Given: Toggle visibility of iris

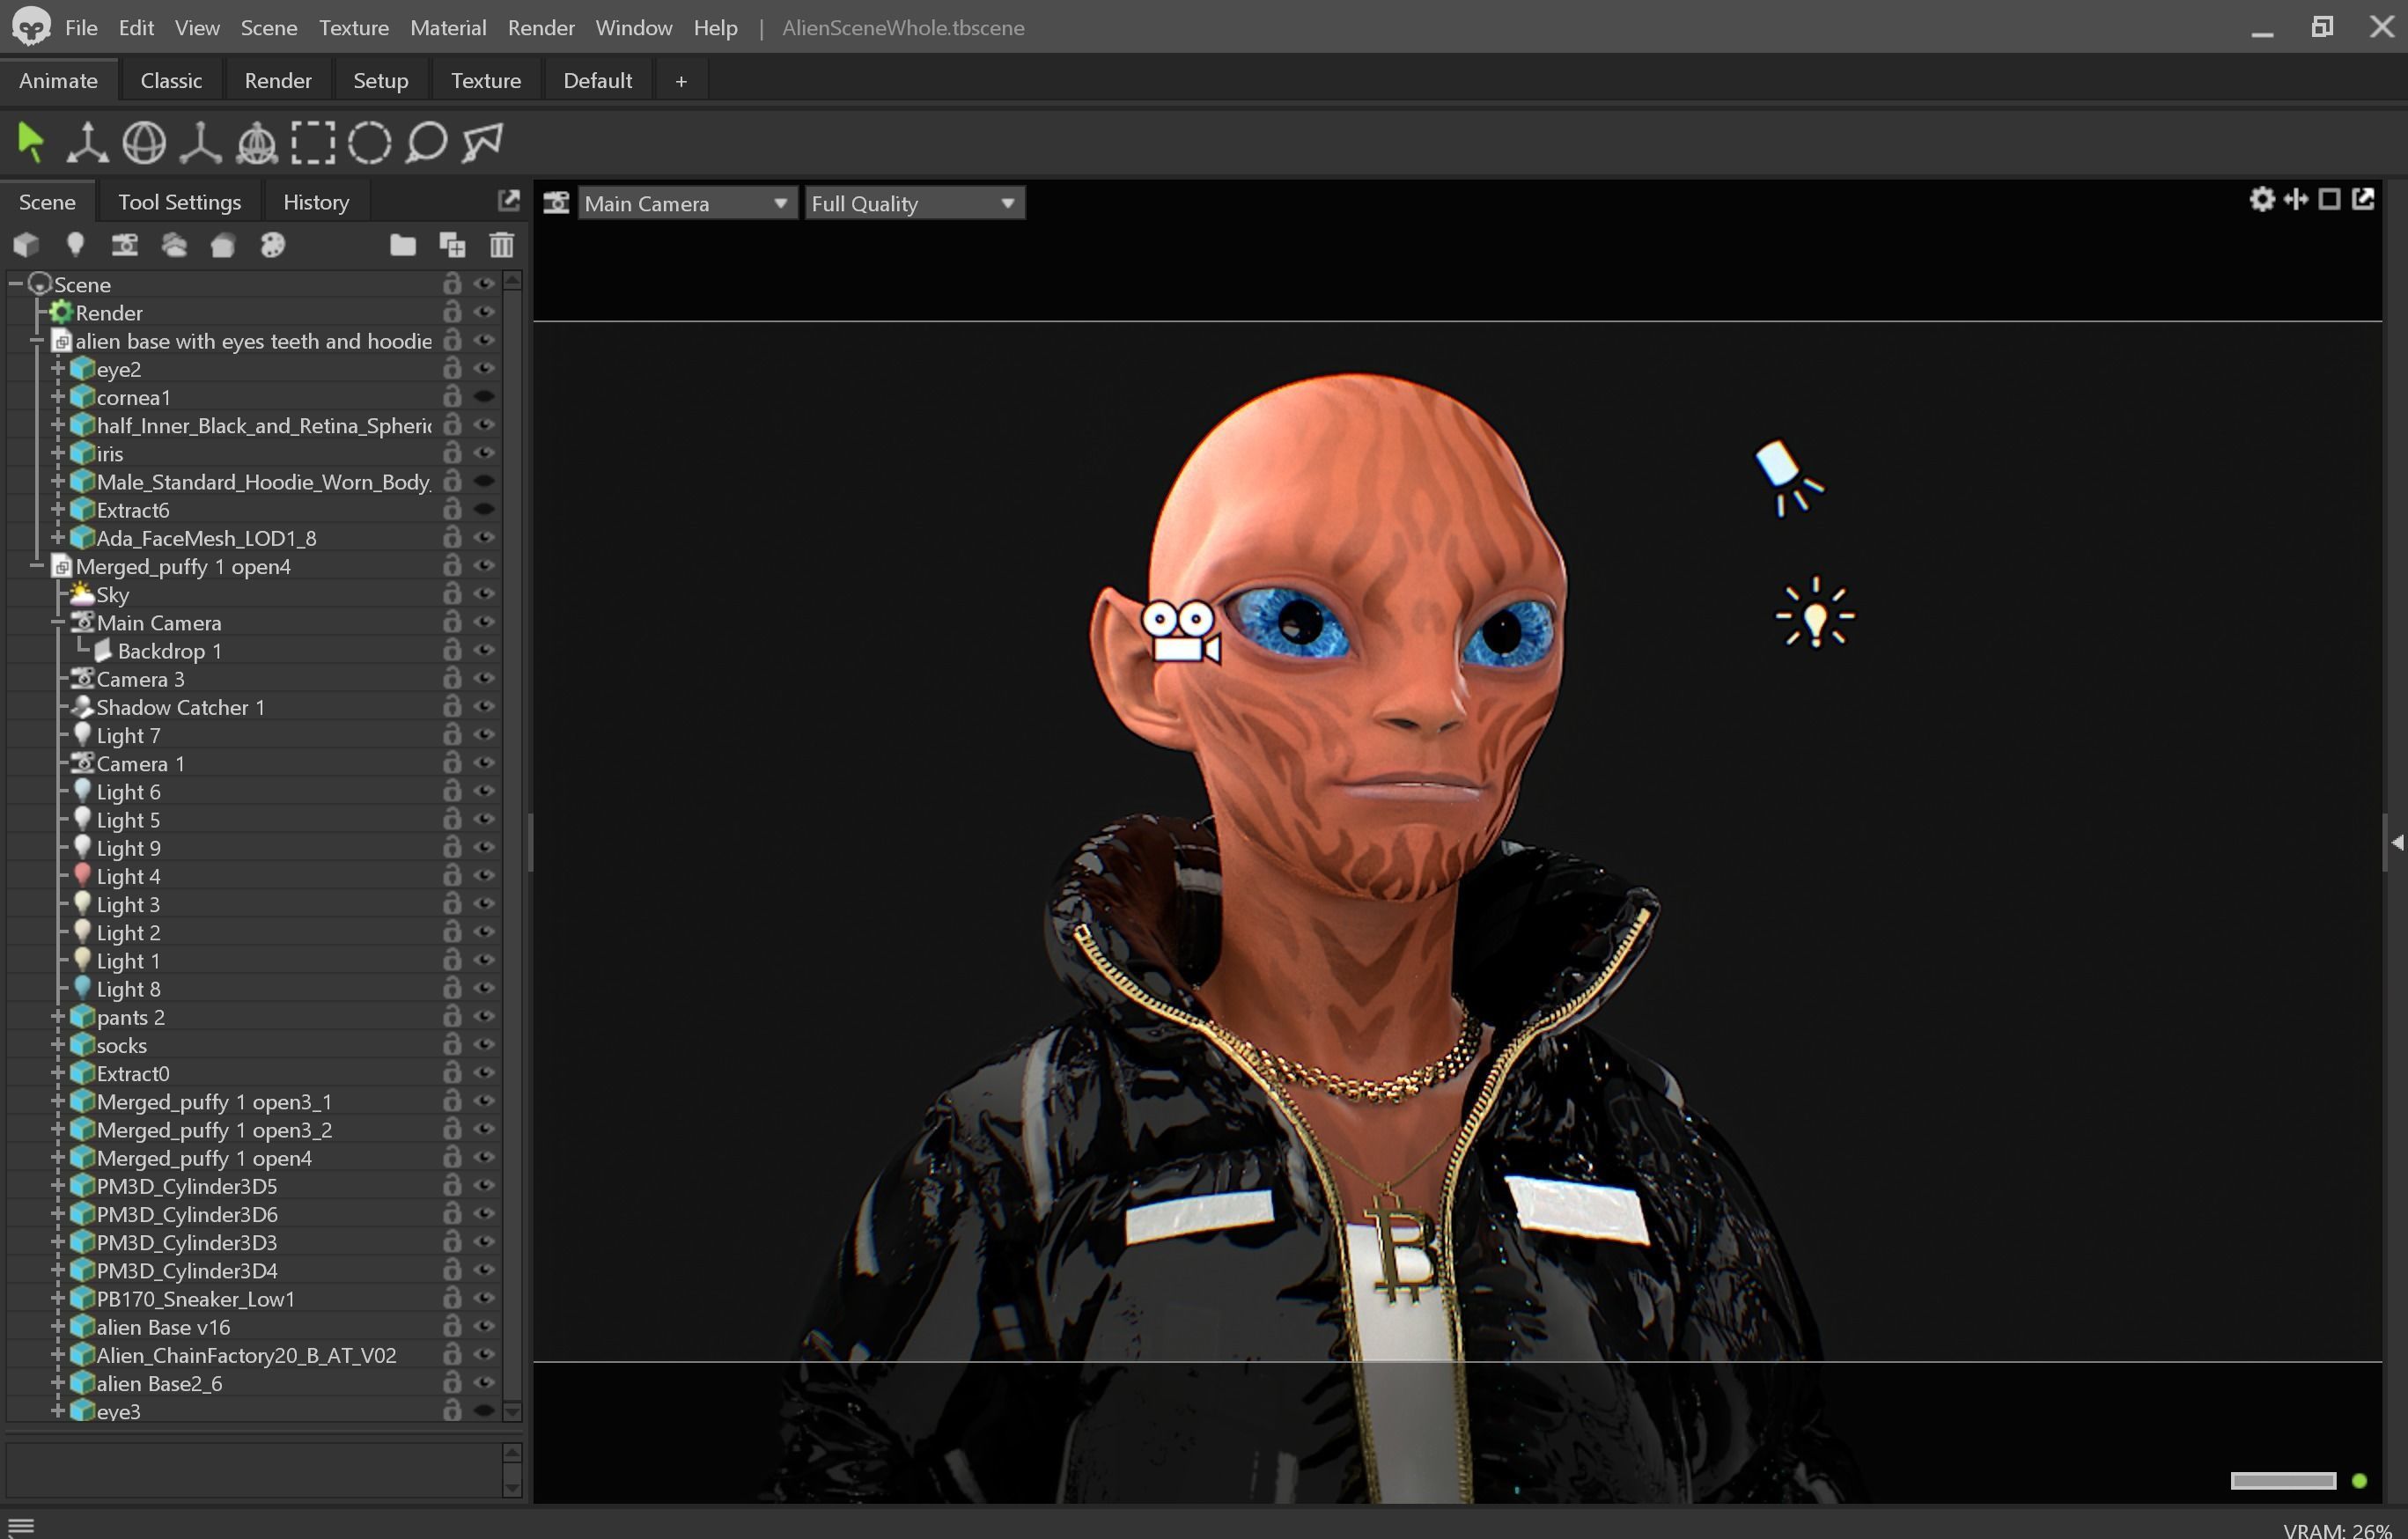Looking at the screenshot, I should (x=485, y=452).
